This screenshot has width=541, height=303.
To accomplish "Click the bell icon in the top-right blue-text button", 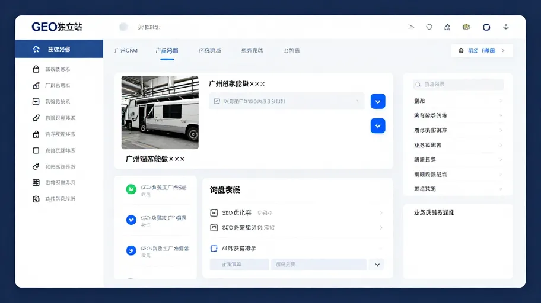I will coord(461,51).
